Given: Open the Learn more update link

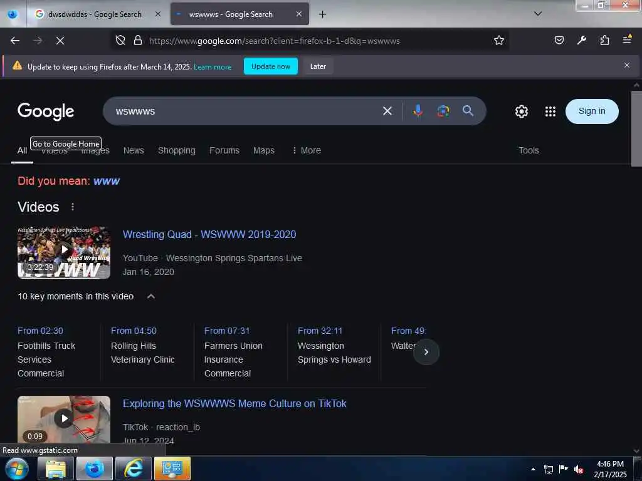Looking at the screenshot, I should [213, 66].
